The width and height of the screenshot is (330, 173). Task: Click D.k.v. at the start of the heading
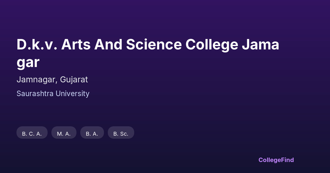[37, 45]
